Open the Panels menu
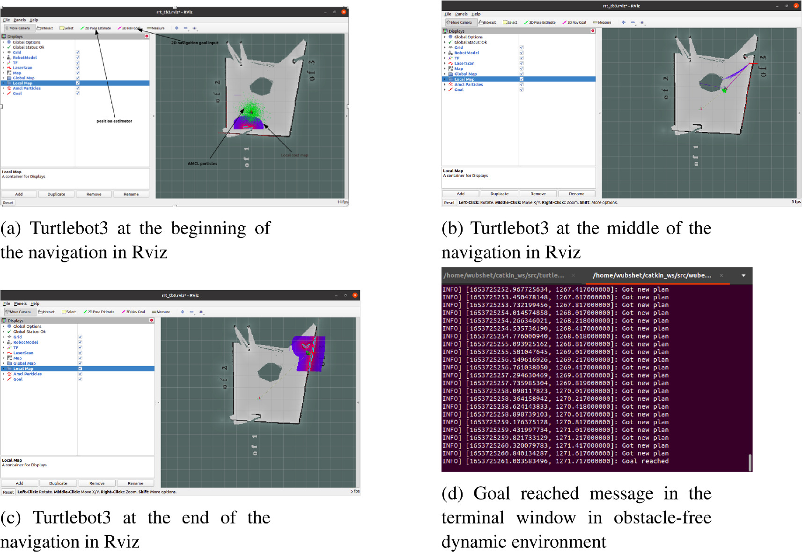The height and width of the screenshot is (552, 802). 21,20
